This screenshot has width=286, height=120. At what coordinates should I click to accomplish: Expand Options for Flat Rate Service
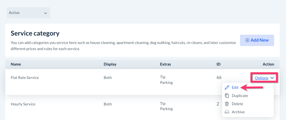pyautogui.click(x=262, y=78)
